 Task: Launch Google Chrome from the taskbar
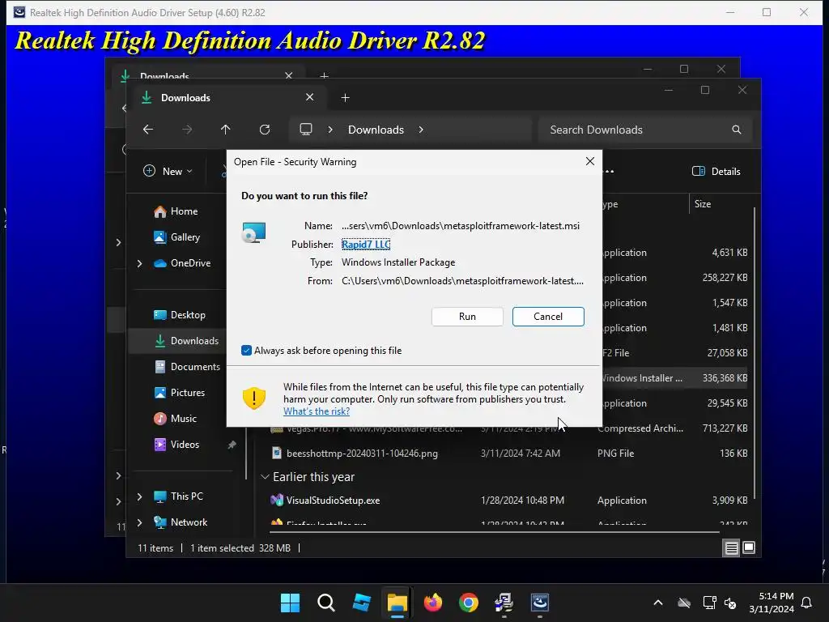tap(469, 603)
